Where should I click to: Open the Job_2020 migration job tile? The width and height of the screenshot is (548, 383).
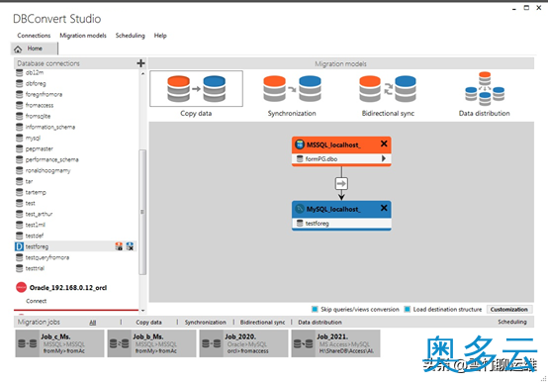[243, 343]
